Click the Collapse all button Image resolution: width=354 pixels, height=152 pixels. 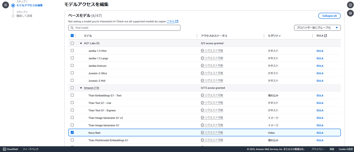tap(329, 16)
